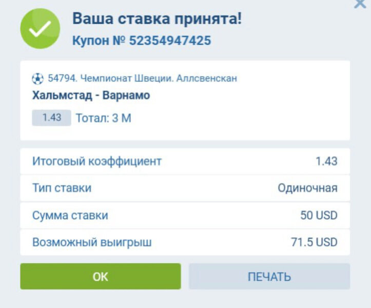Click coupon number 52354947425

[x=170, y=41]
